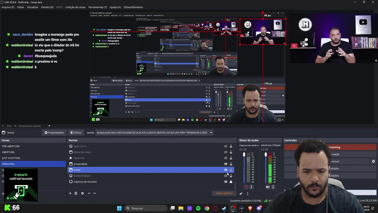Image resolution: width=378 pixels, height=213 pixels.
Task: Open source properties gear in Fontes toolbar
Action: coord(82,193)
